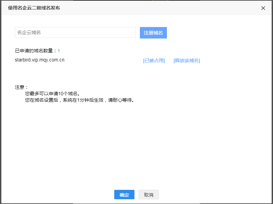Close the dialog with the X icon

(263, 8)
